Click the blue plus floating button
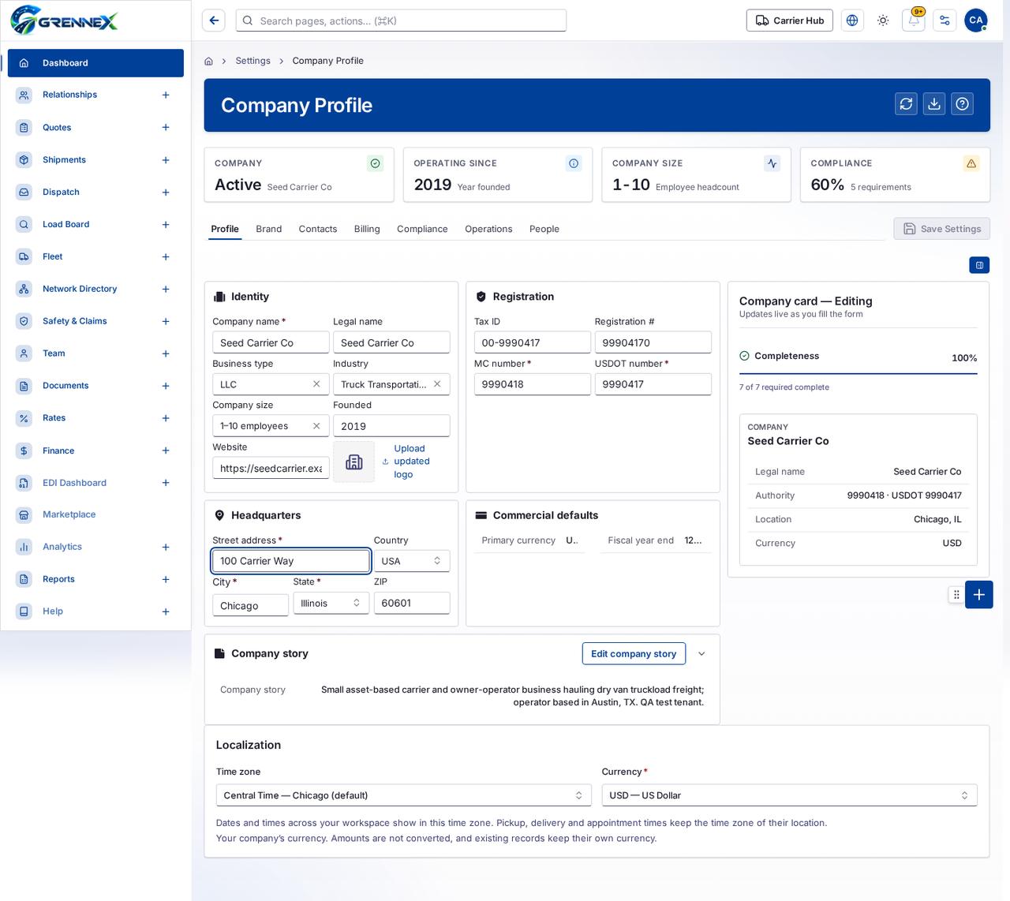Image resolution: width=1010 pixels, height=901 pixels. coord(979,595)
